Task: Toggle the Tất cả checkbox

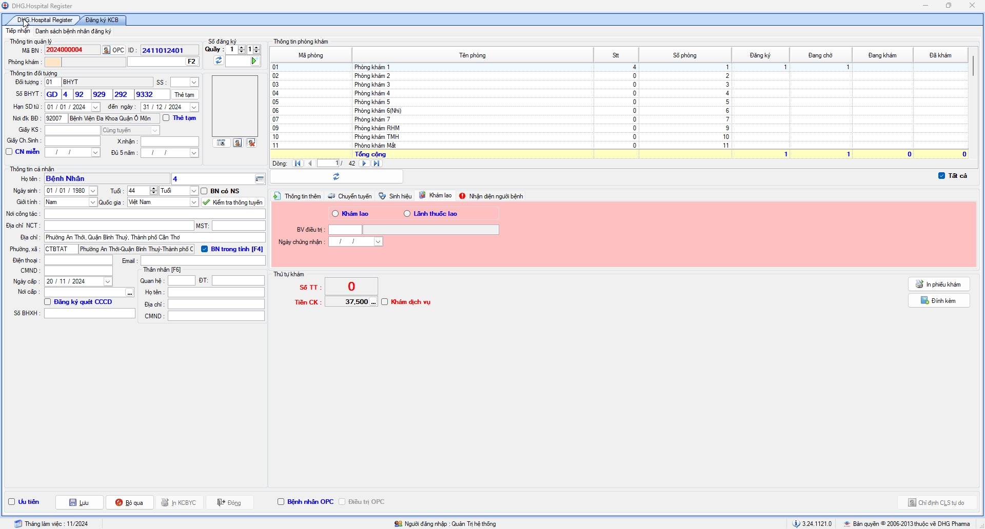Action: click(941, 176)
